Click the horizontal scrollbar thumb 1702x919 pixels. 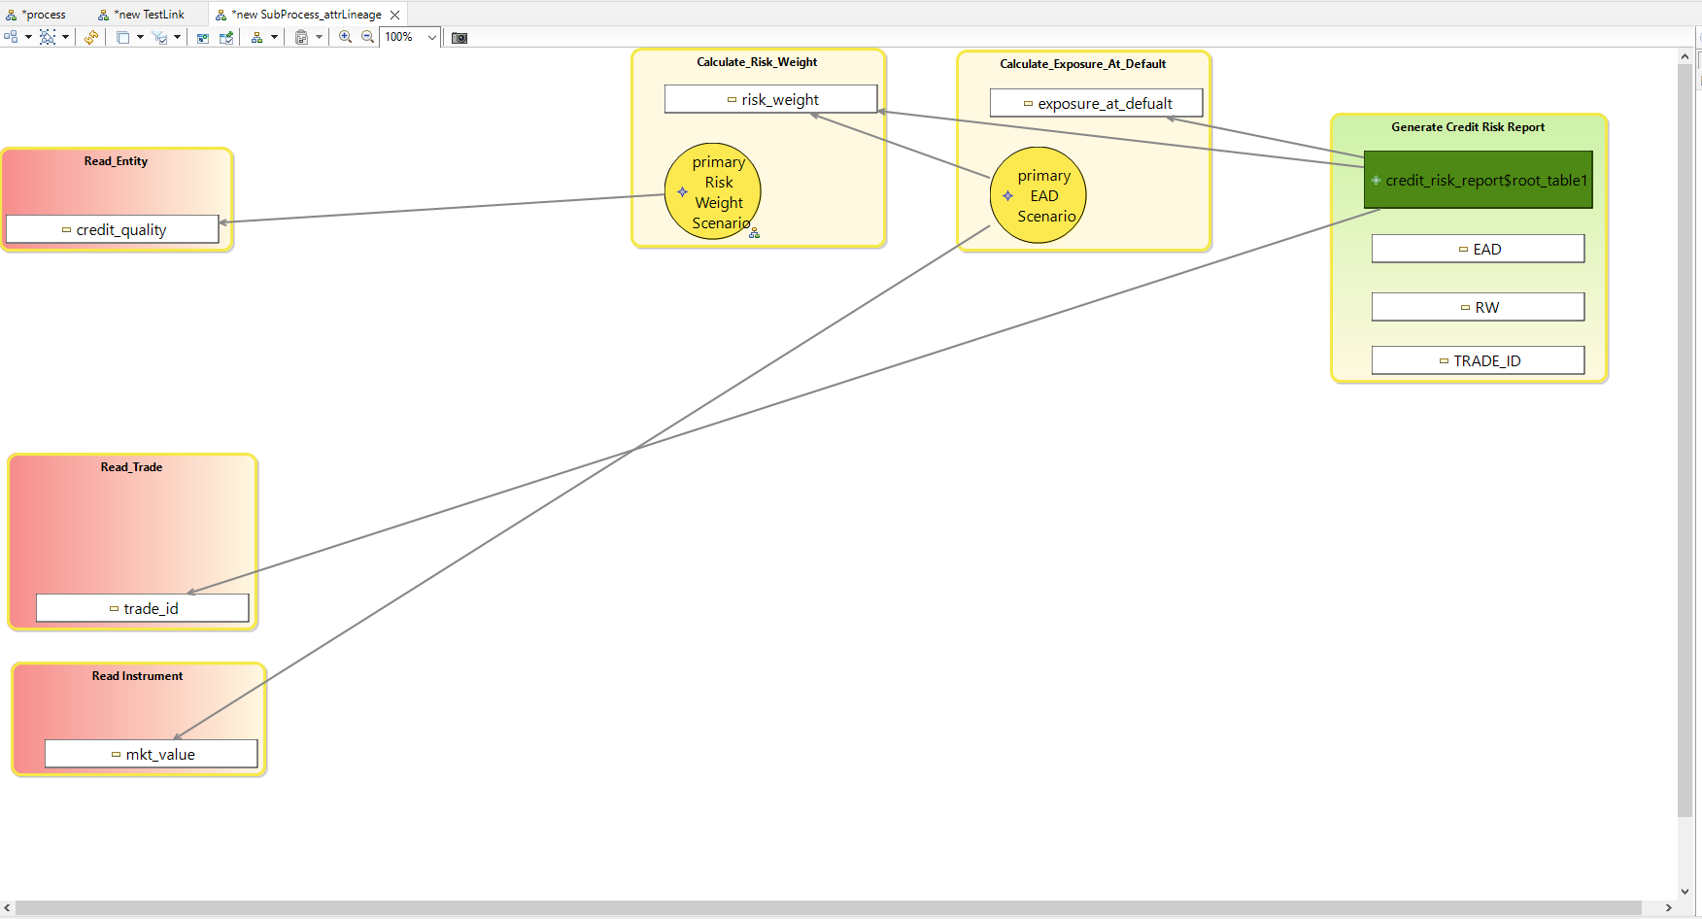pos(828,907)
